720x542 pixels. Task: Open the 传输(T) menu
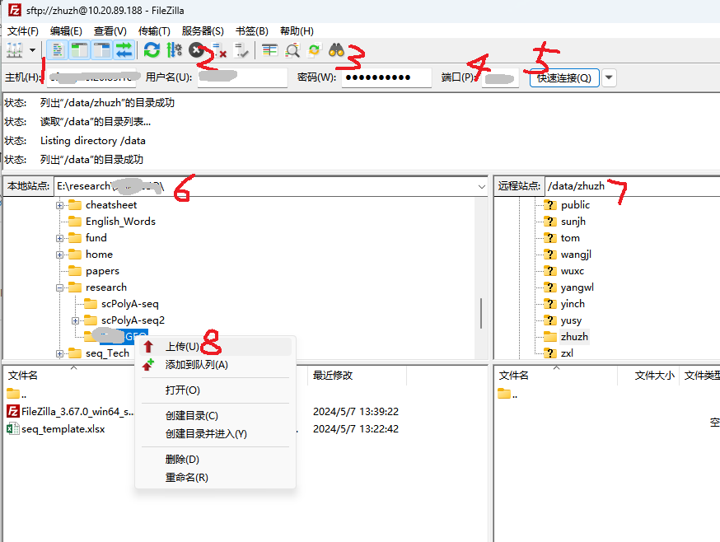(154, 30)
